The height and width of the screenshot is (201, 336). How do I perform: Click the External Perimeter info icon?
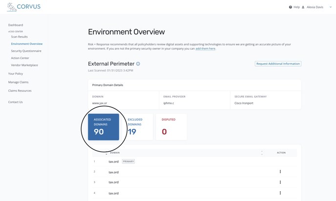(x=138, y=64)
